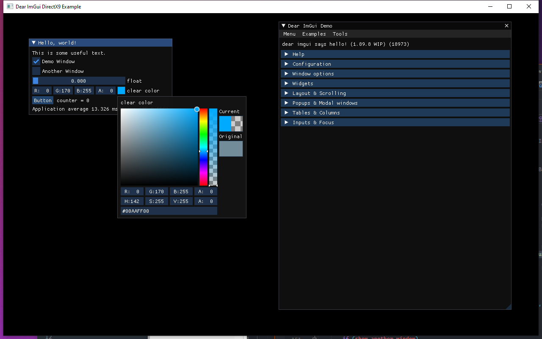Close the Dear ImGui Demo window
The image size is (542, 339).
coord(506,26)
